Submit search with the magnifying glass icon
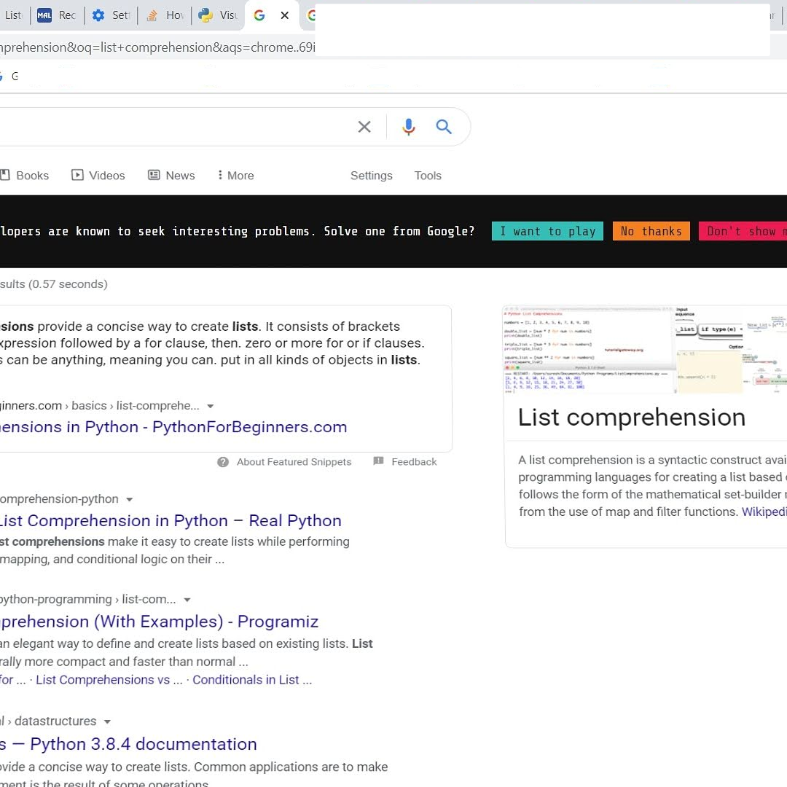The width and height of the screenshot is (787, 787). (x=444, y=127)
